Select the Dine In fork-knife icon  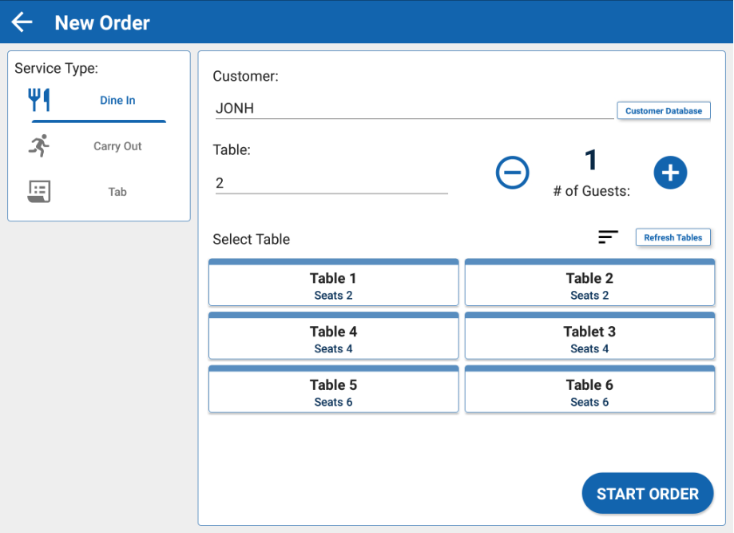[x=38, y=100]
